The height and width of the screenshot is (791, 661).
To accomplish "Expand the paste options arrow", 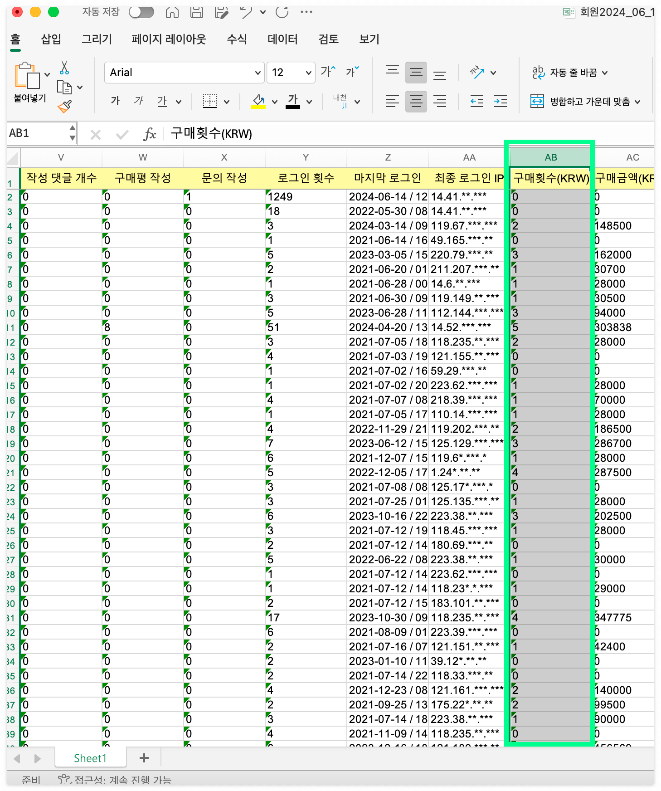I will coord(47,75).
